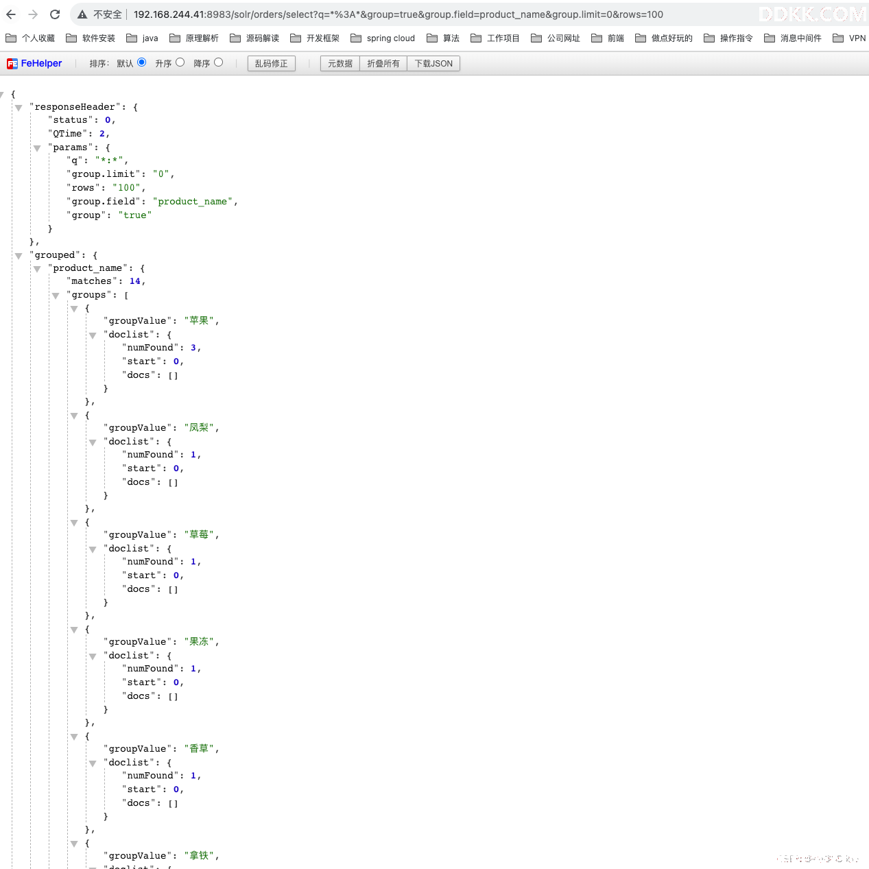Collapse the group object containing 草莓
This screenshot has width=869, height=869.
[x=74, y=523]
